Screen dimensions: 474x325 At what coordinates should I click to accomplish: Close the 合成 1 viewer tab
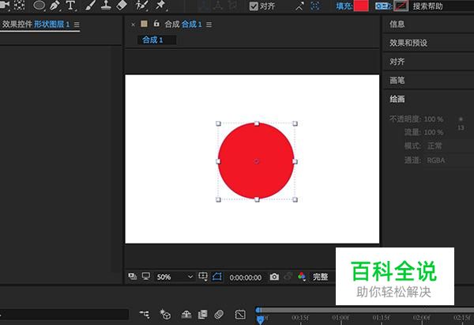coord(133,25)
